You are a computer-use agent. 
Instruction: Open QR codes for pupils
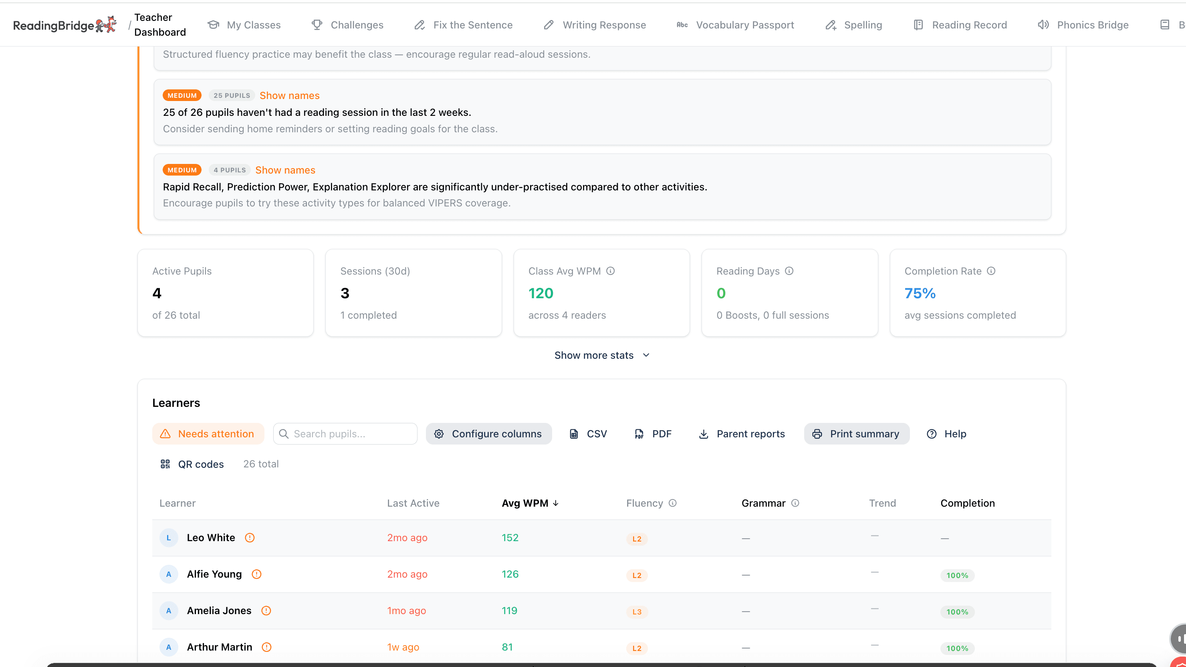click(x=192, y=464)
